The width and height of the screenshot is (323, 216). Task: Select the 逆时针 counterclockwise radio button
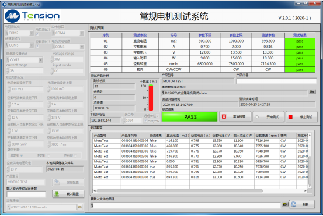(x=48, y=156)
